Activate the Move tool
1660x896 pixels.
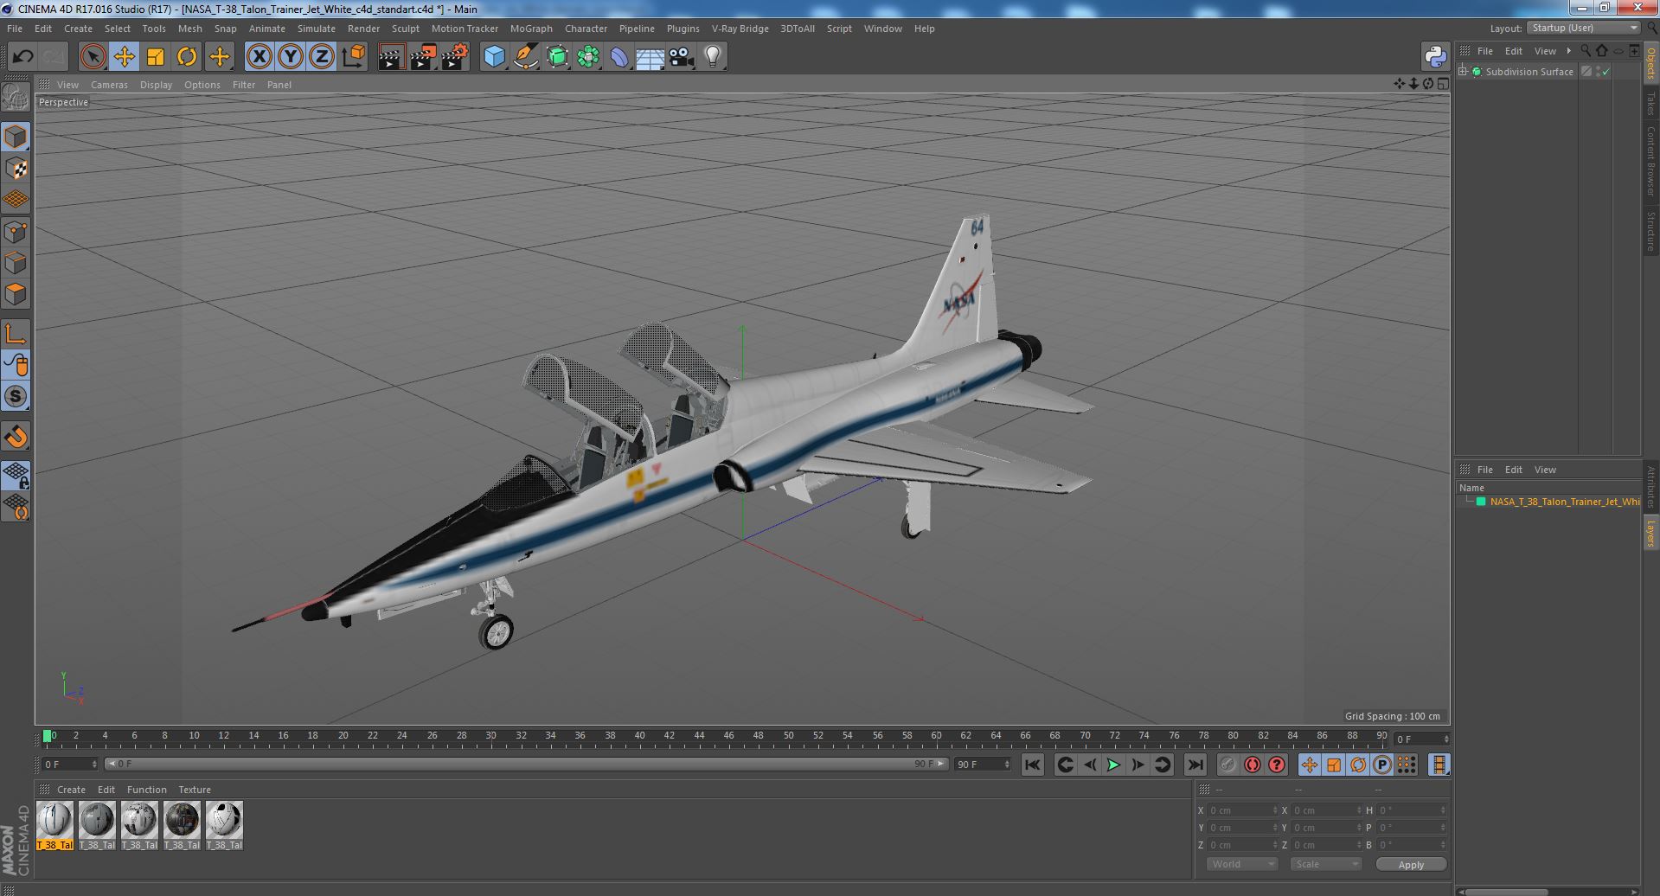coord(124,57)
